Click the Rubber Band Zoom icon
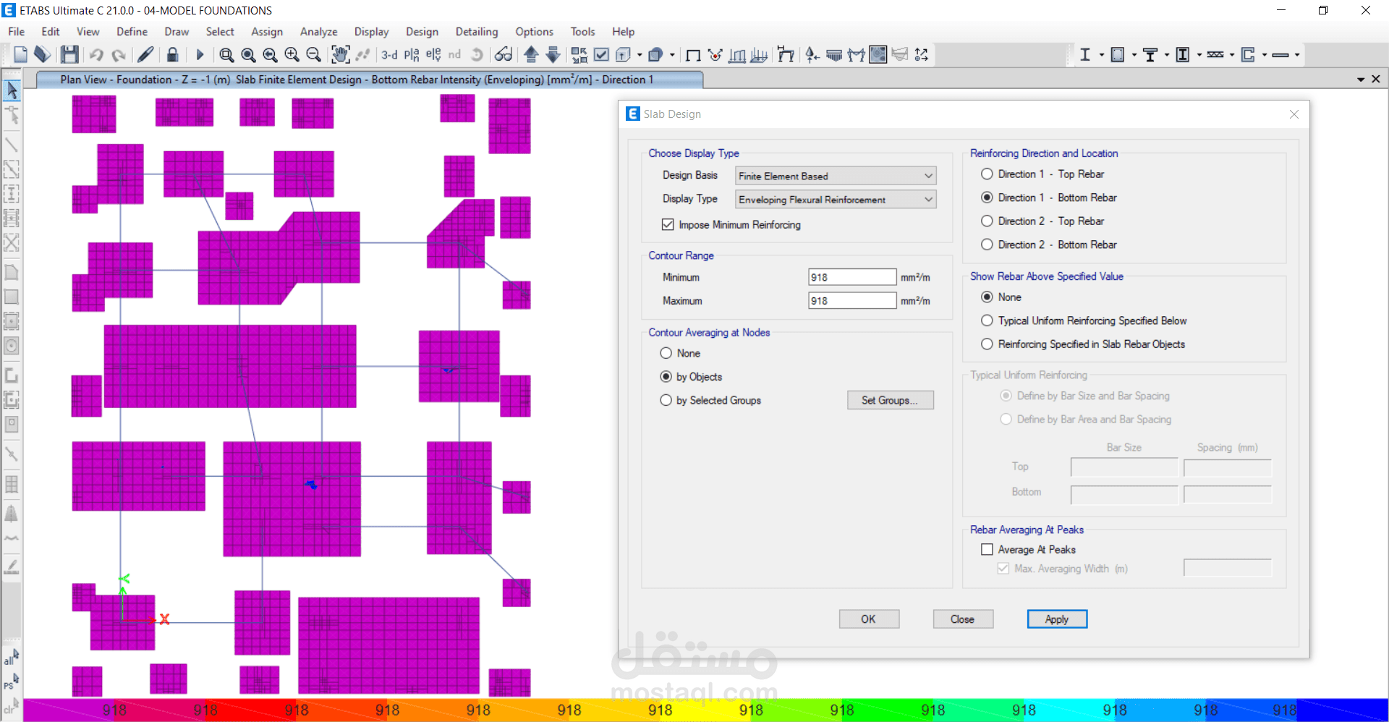Screen dimensions: 1389x722 point(226,54)
